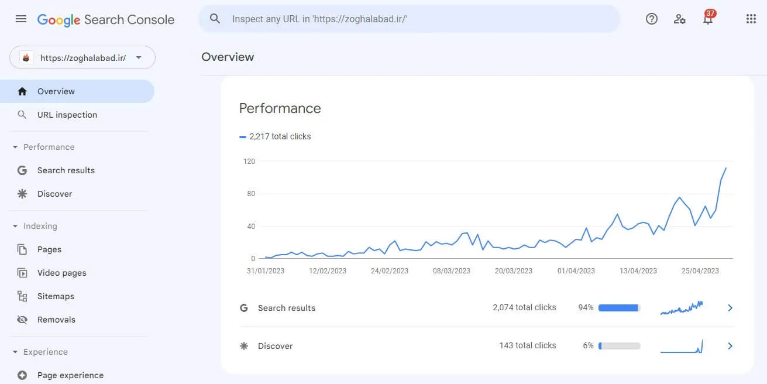The height and width of the screenshot is (384, 767).
Task: Open the hamburger main menu
Action: coord(21,19)
